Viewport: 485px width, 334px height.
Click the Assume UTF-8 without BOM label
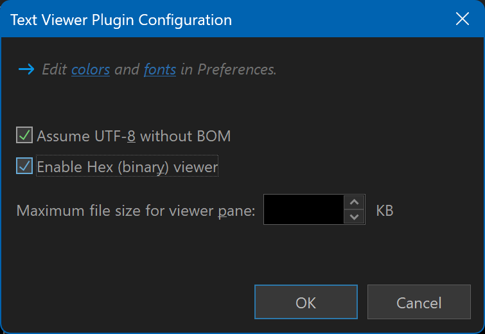tap(134, 136)
